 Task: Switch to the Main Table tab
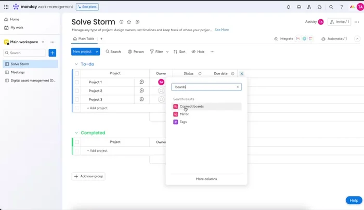[84, 38]
